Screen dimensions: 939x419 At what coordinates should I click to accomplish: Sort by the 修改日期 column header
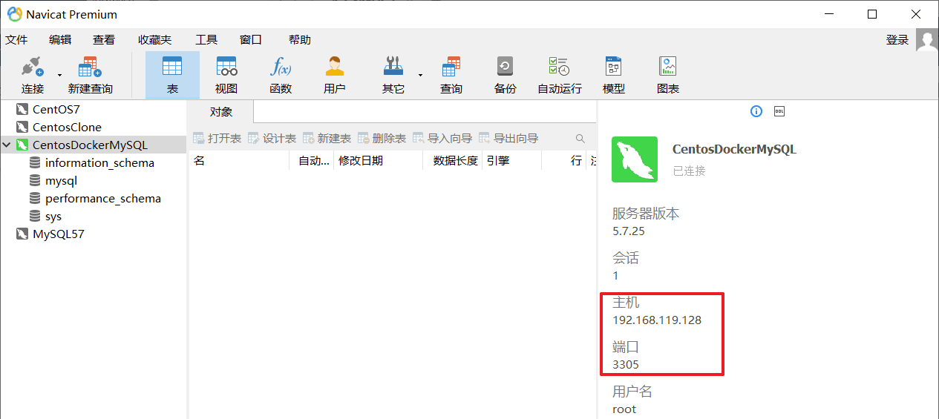[x=378, y=160]
